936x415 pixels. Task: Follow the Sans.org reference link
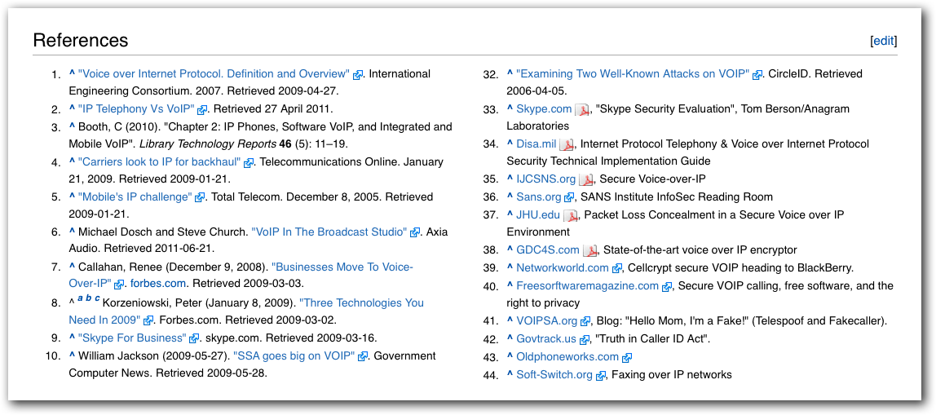tap(538, 196)
